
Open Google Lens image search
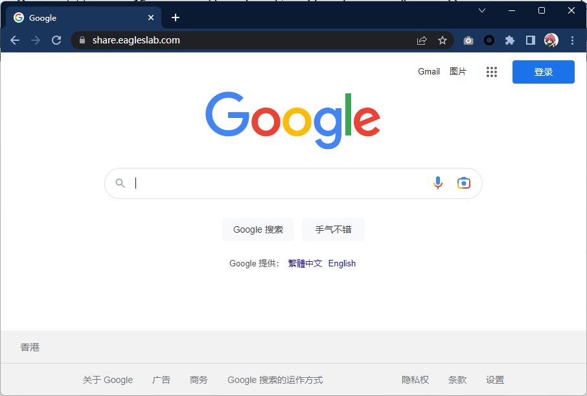click(x=463, y=183)
